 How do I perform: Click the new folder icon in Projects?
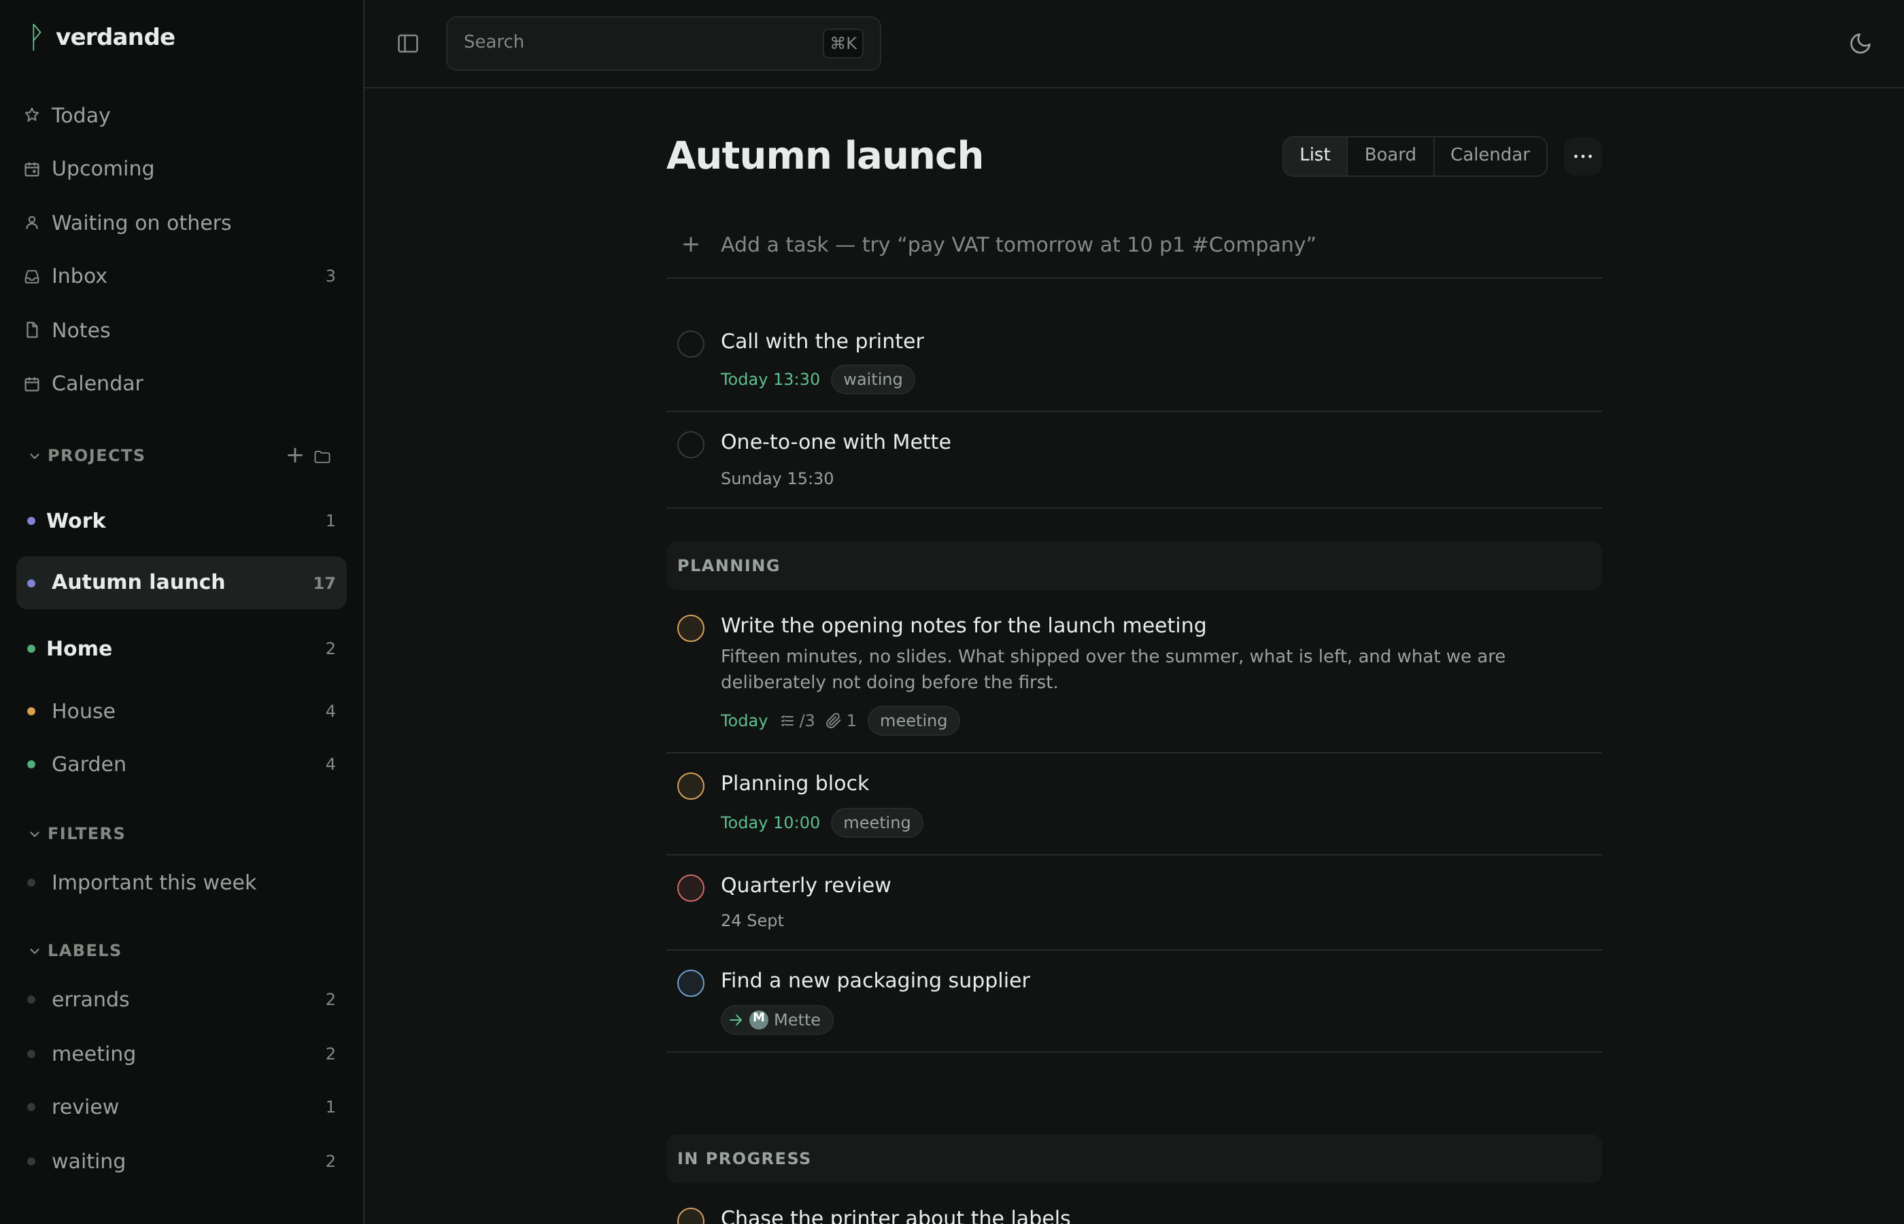click(322, 456)
